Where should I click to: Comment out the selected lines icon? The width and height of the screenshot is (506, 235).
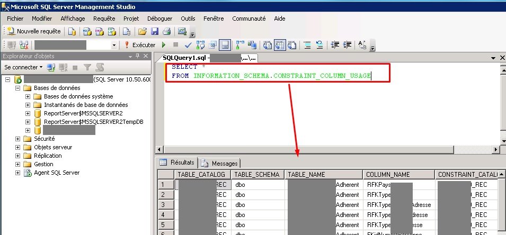[308, 45]
